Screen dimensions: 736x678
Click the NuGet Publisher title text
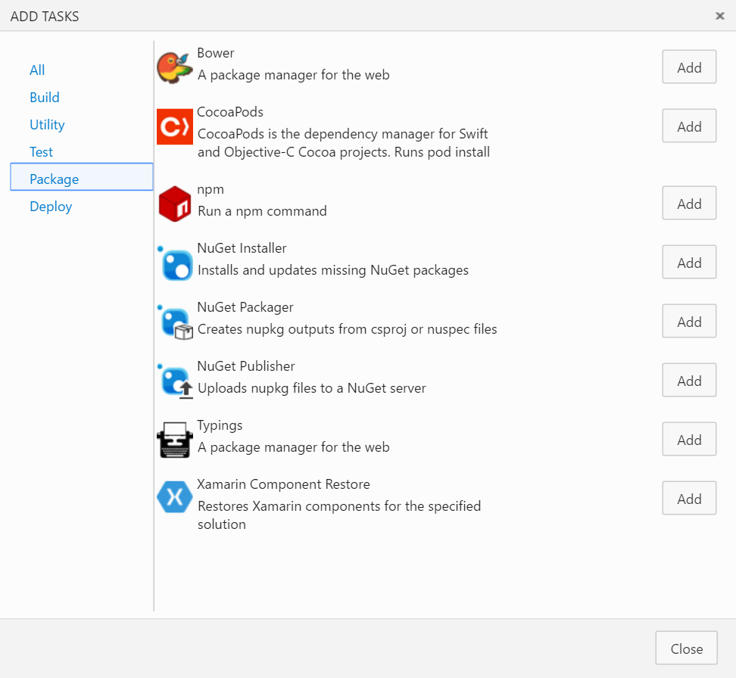(x=246, y=366)
